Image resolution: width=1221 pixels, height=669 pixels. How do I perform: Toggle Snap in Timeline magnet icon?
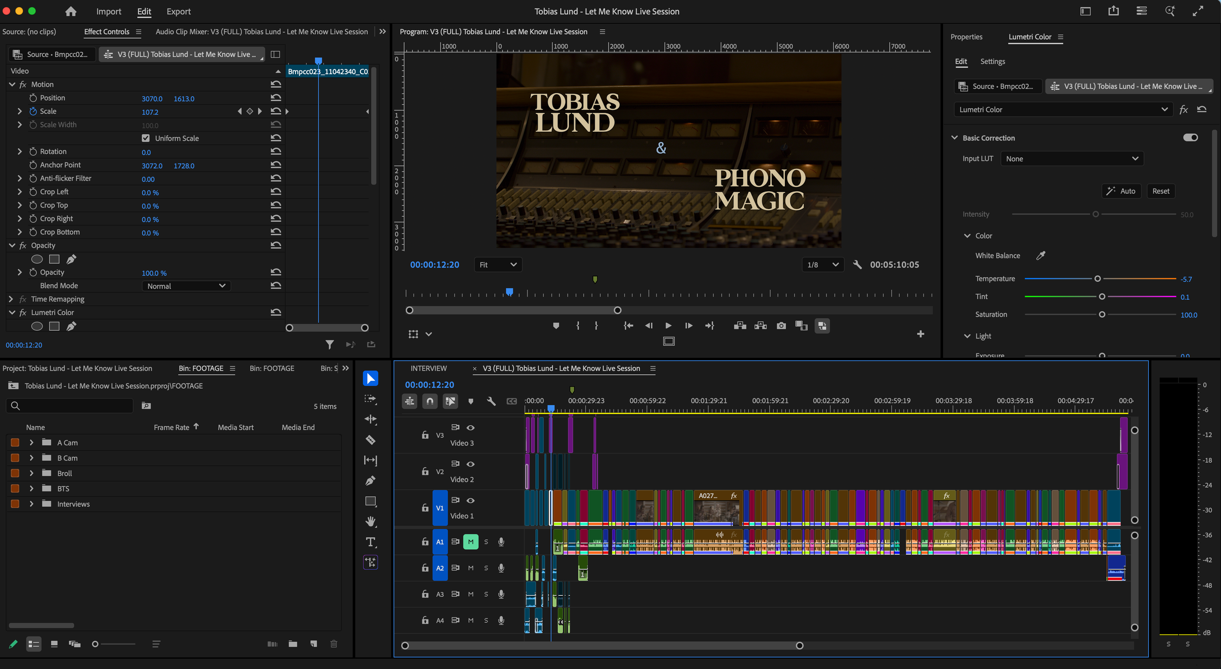tap(430, 401)
